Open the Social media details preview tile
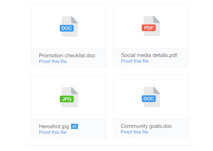Viewport: 213px width, 151px height. point(151,26)
